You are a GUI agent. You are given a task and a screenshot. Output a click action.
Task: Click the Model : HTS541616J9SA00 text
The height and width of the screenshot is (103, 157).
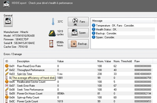tap(19, 36)
